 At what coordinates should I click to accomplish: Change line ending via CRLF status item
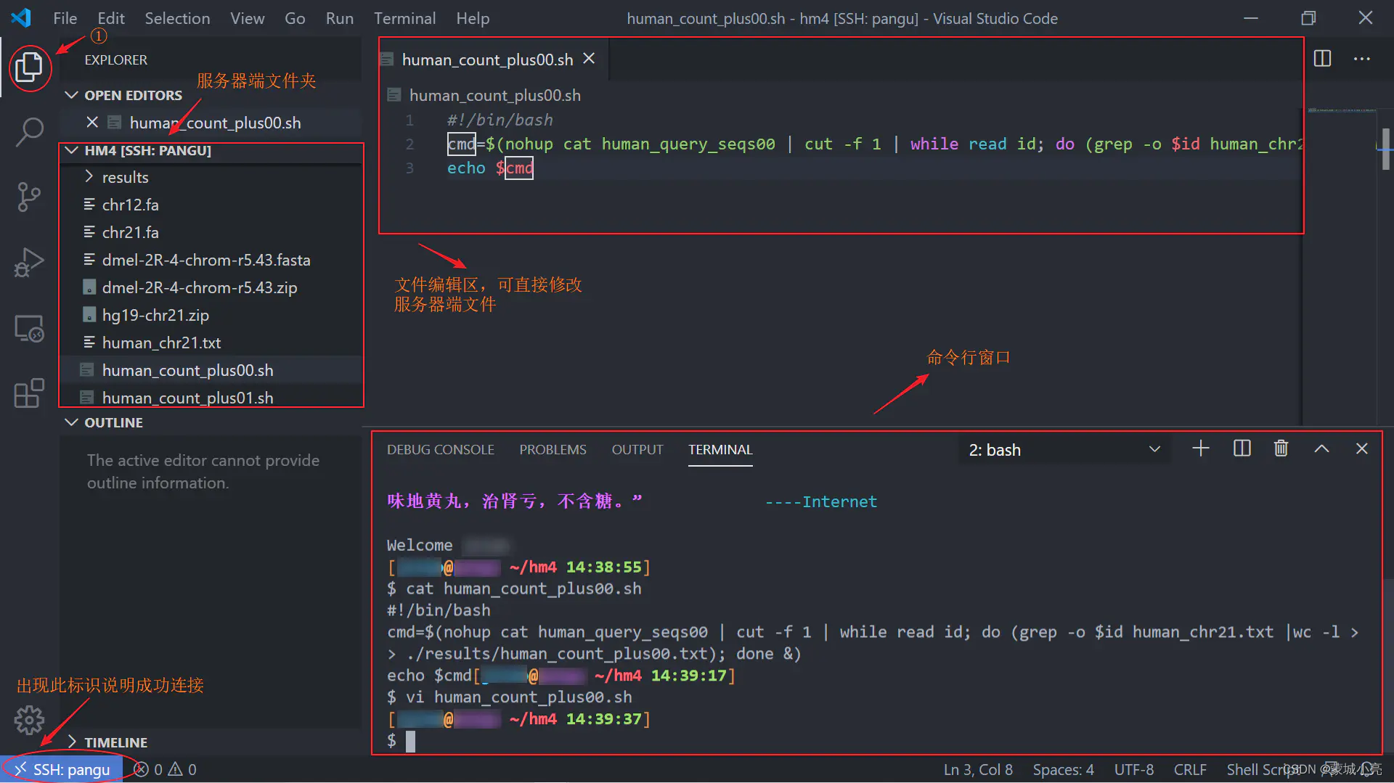pos(1190,769)
